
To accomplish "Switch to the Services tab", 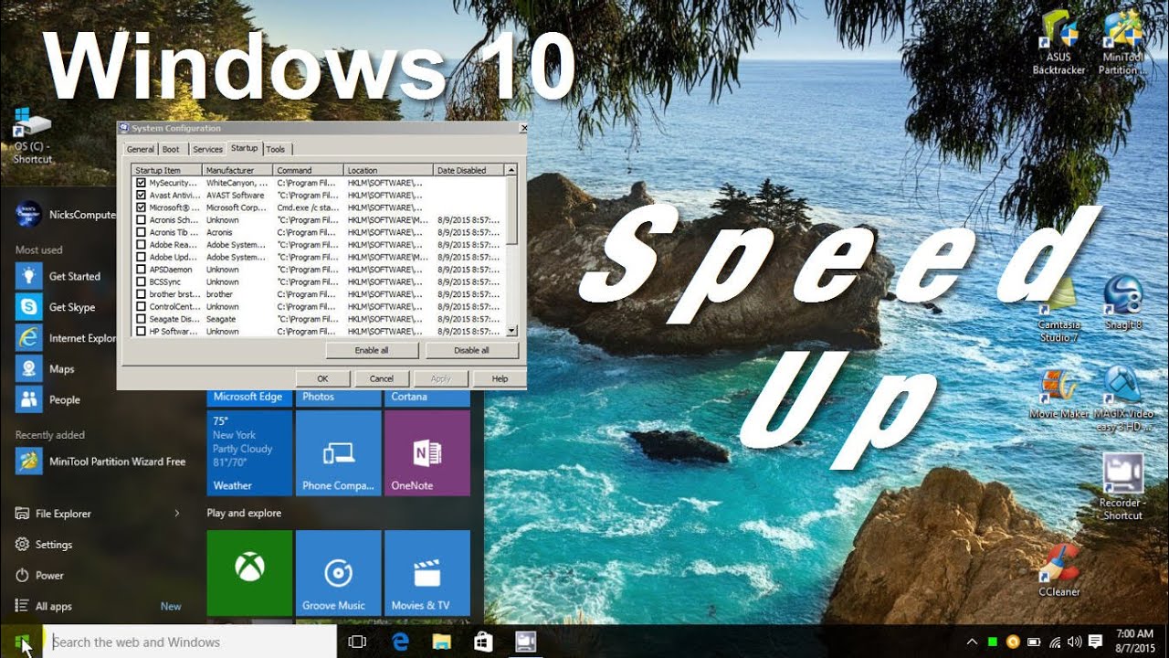I will point(207,149).
